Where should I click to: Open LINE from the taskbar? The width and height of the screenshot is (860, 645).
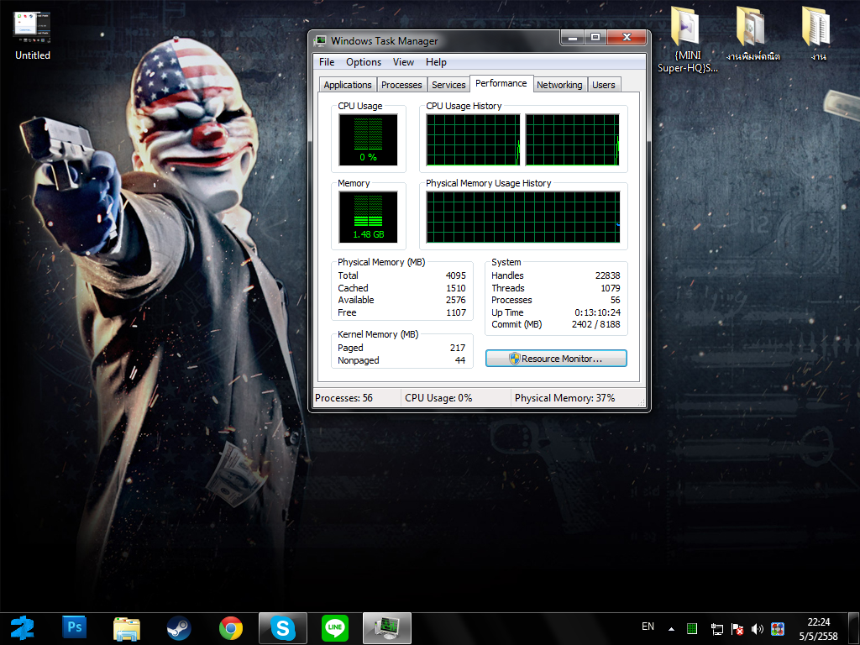tap(335, 628)
